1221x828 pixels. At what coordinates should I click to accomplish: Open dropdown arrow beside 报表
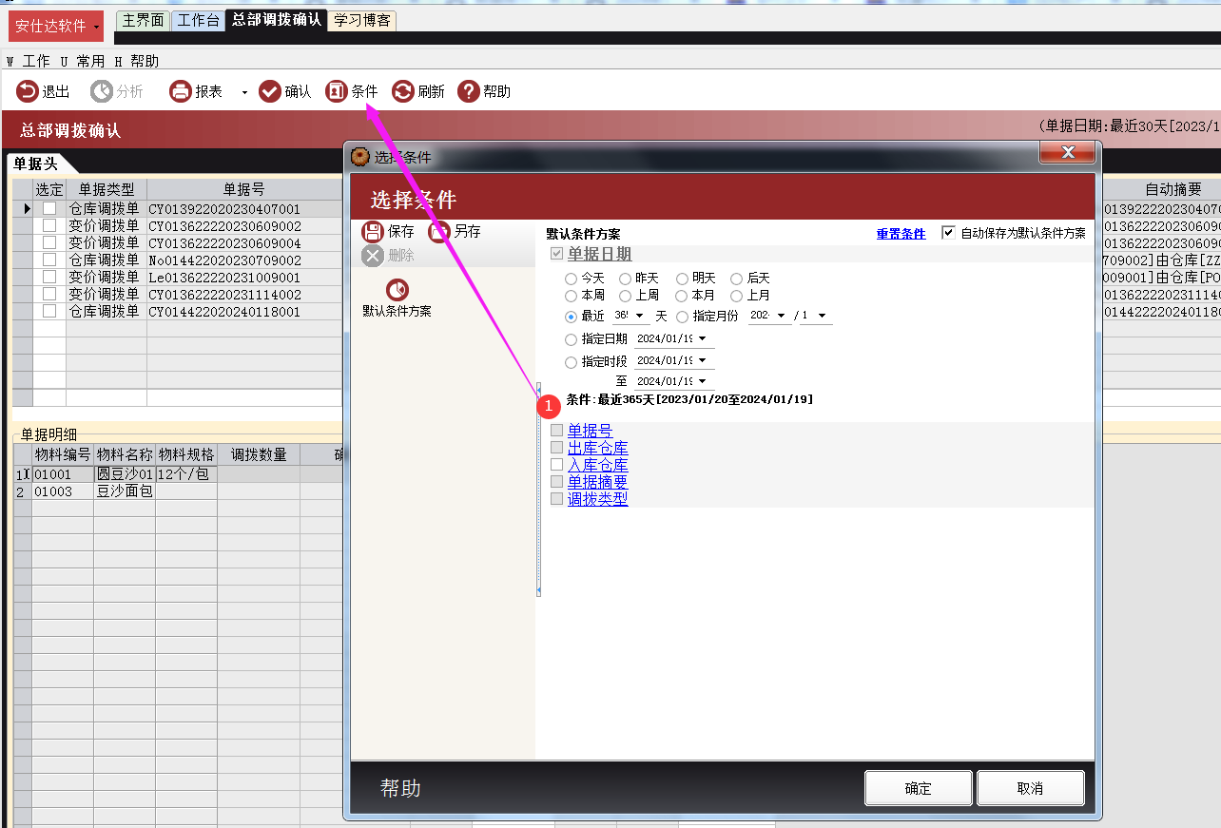244,92
